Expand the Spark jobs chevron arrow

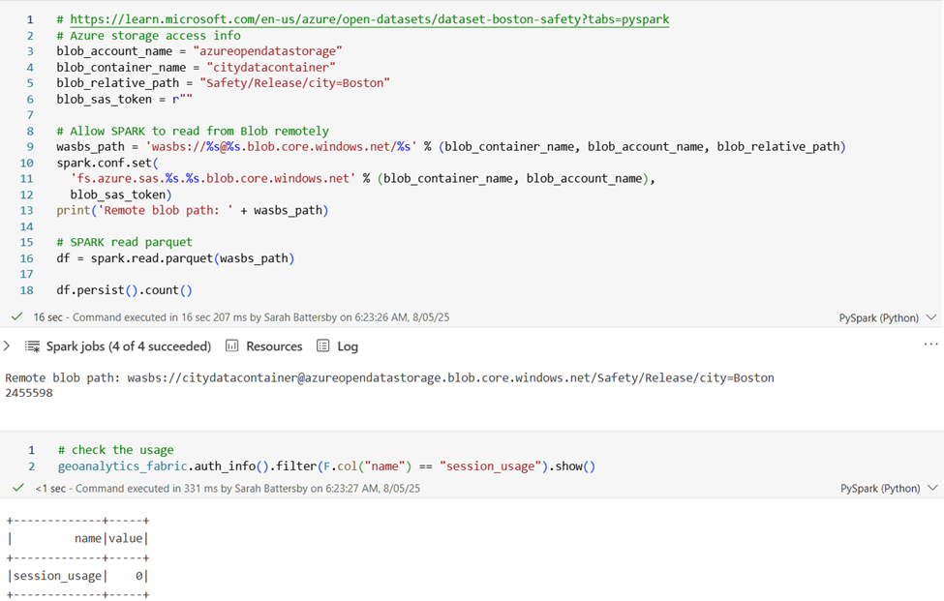pos(7,346)
